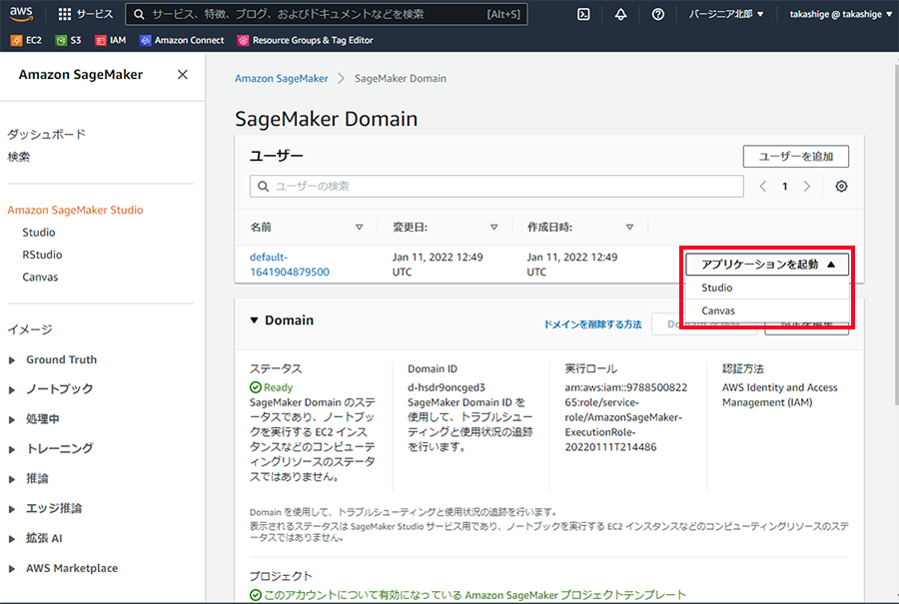899x604 pixels.
Task: Open the region selector バージニア北部
Action: tap(726, 14)
